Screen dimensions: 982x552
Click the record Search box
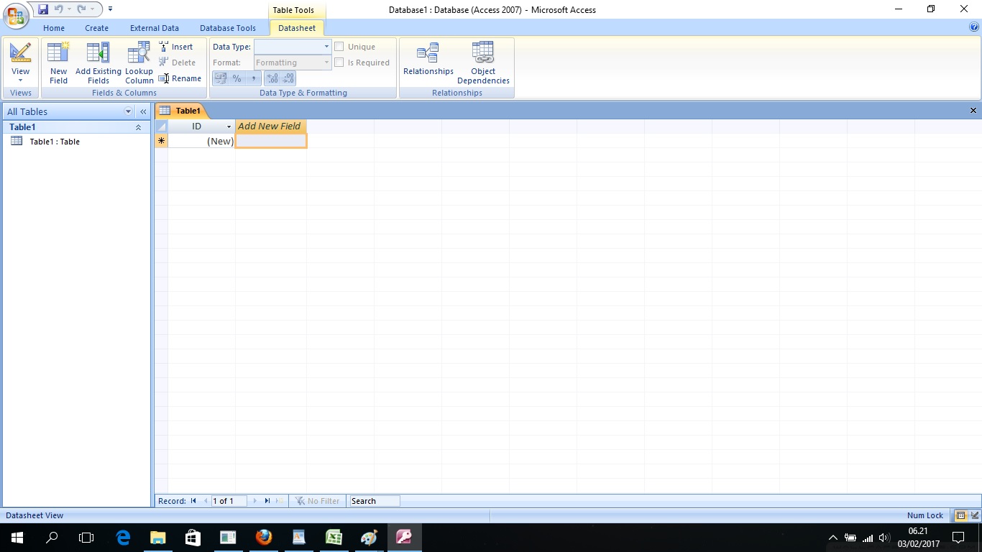click(x=374, y=501)
